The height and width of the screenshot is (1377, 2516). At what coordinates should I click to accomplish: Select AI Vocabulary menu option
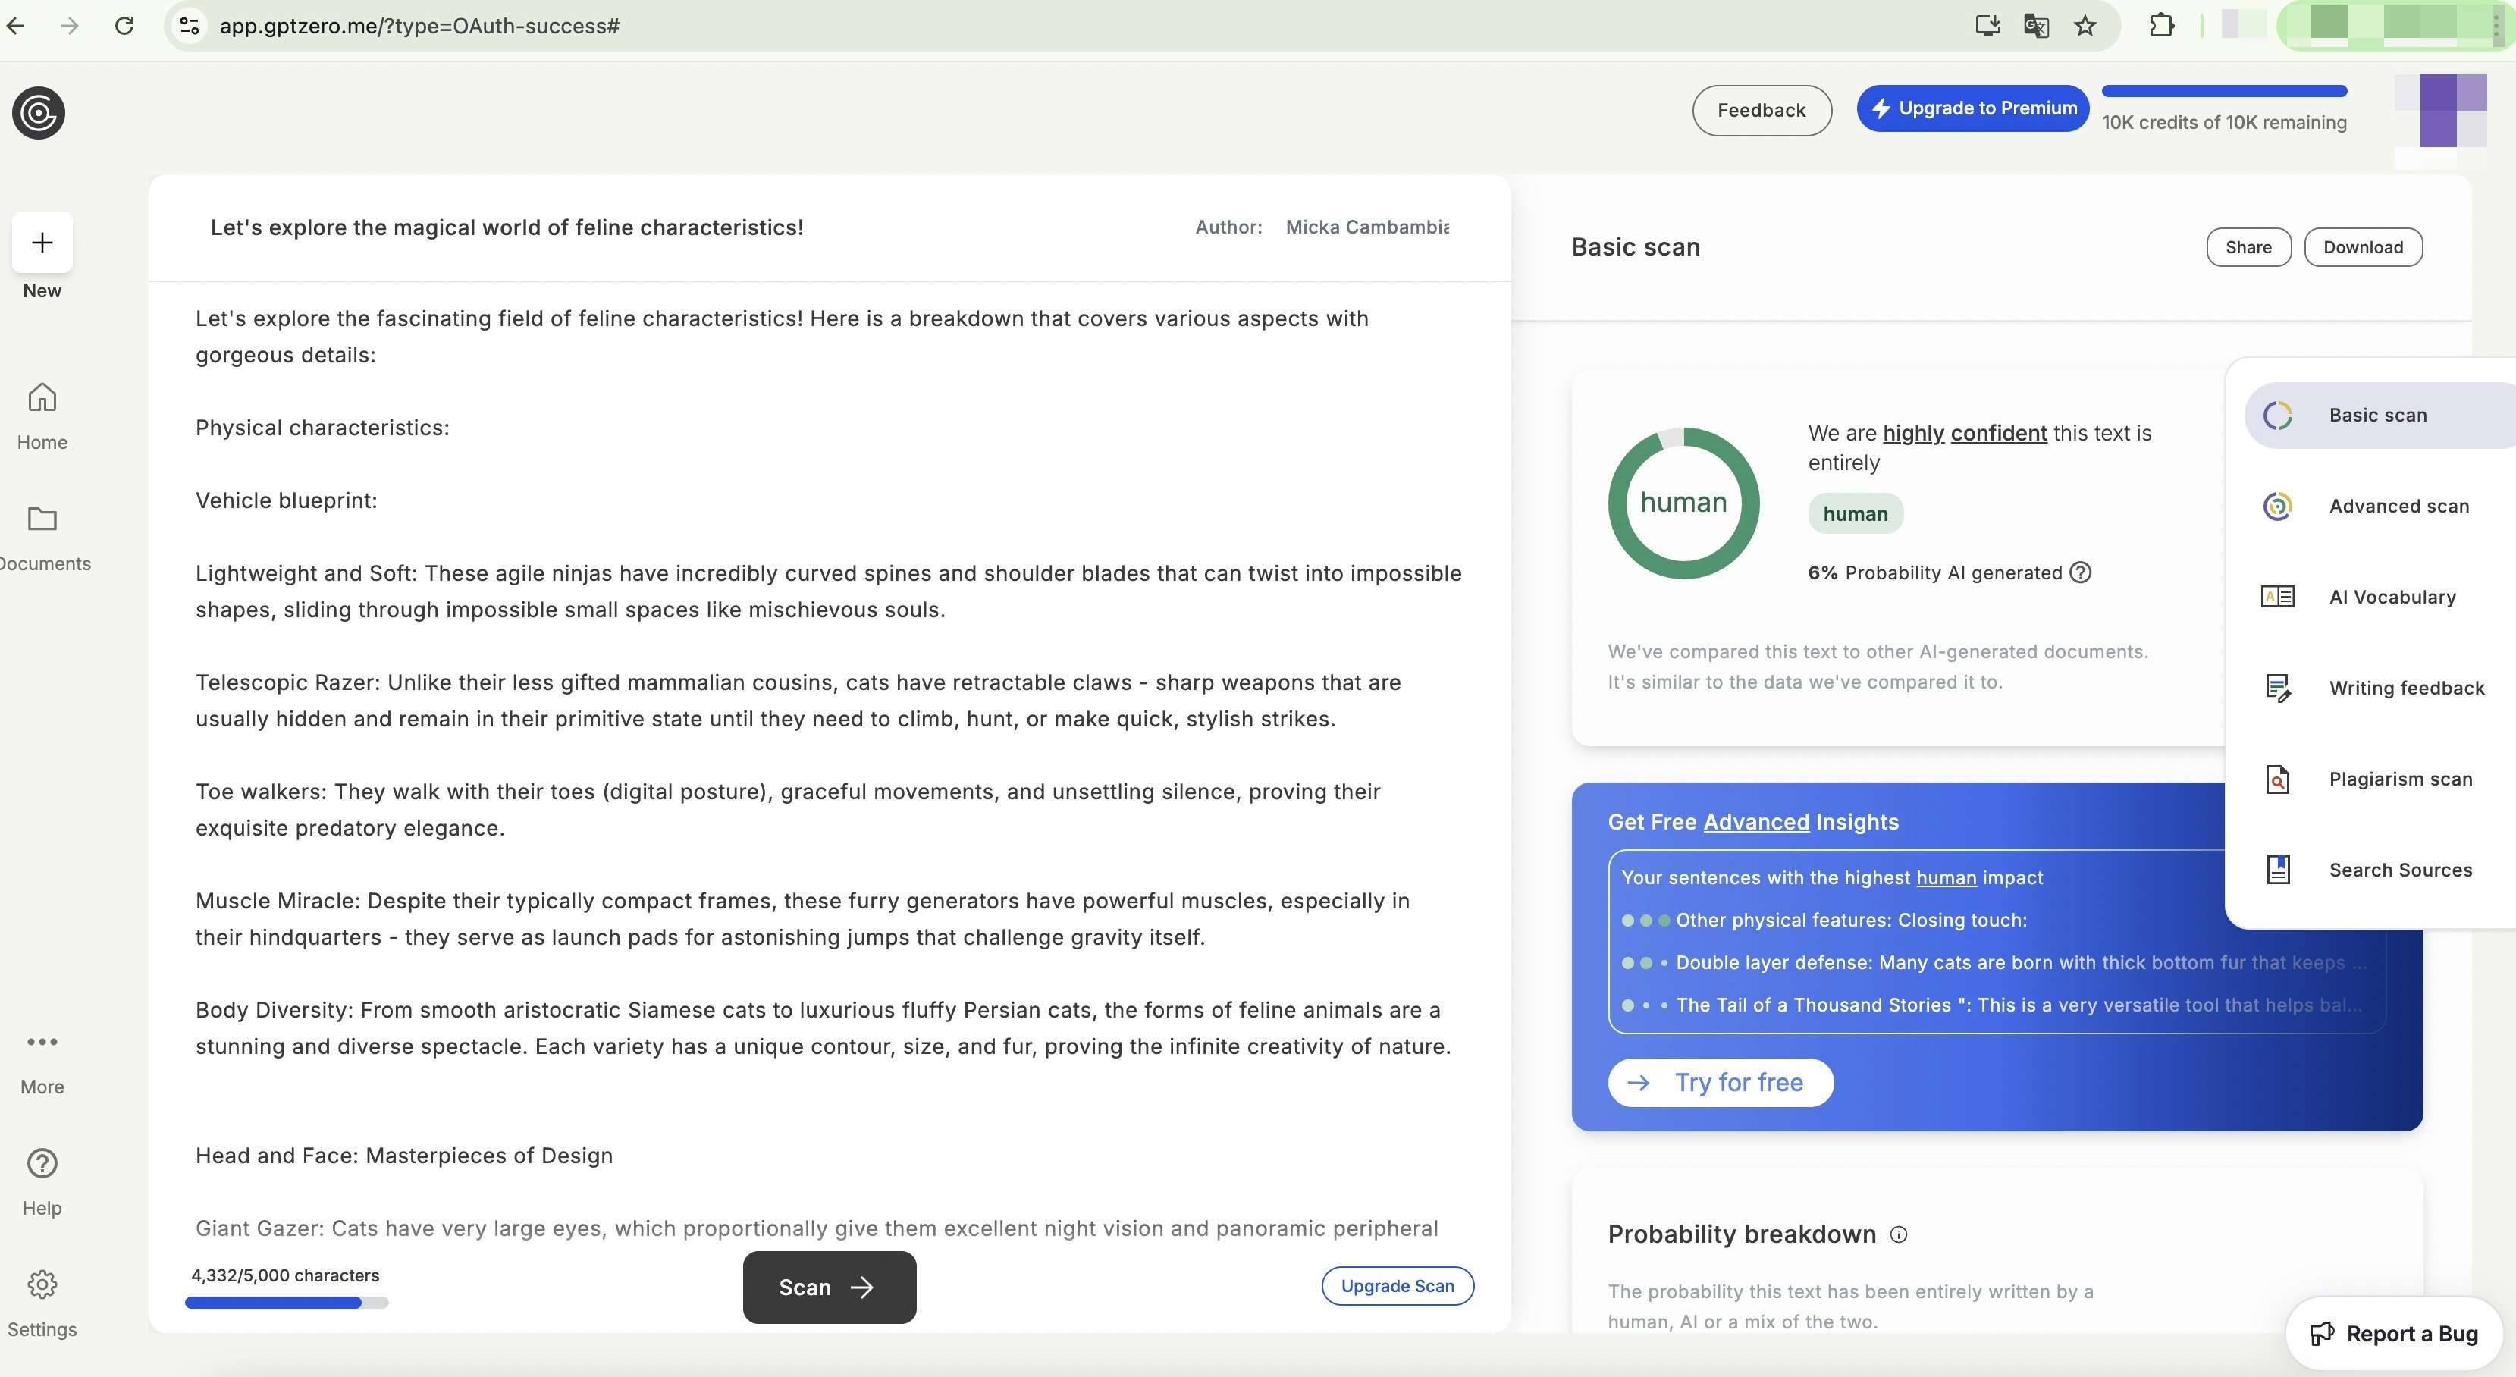[x=2391, y=597]
